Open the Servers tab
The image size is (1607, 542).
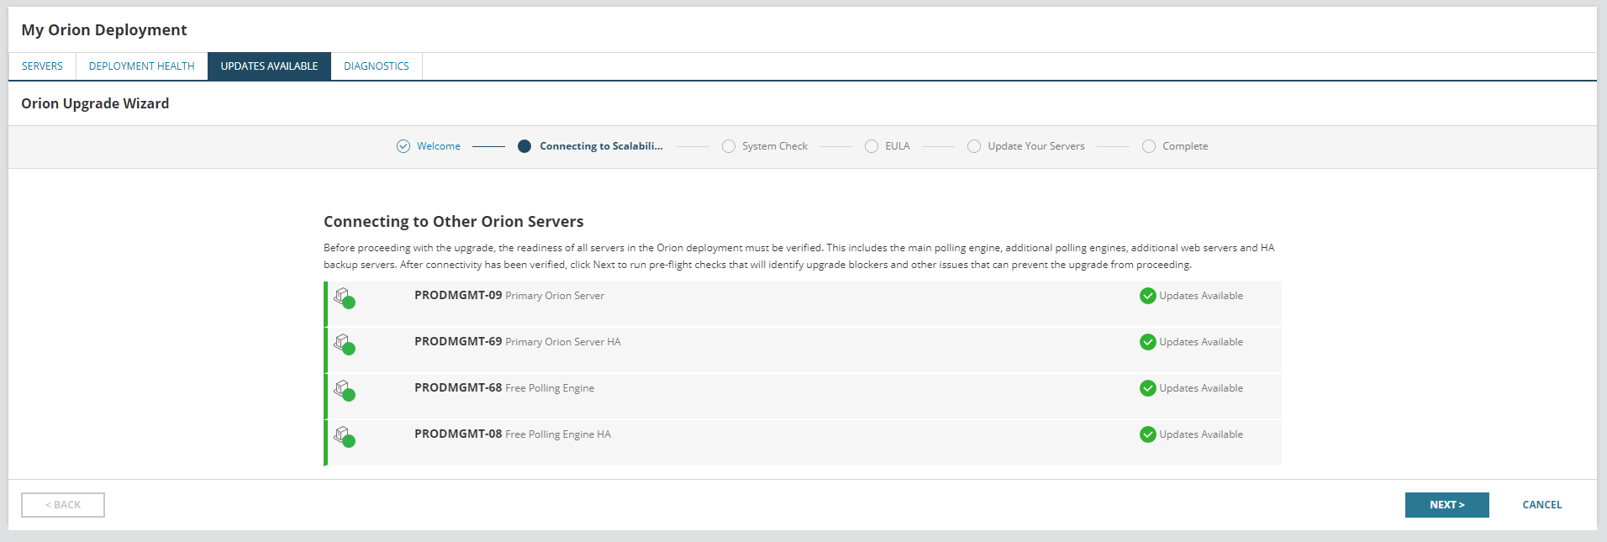tap(42, 66)
